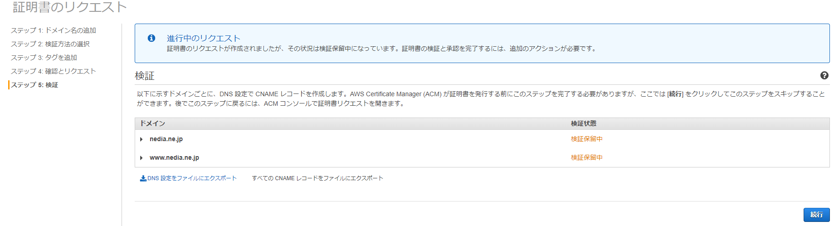Click the 証明書のリクエスト page title
The width and height of the screenshot is (834, 226).
[69, 7]
